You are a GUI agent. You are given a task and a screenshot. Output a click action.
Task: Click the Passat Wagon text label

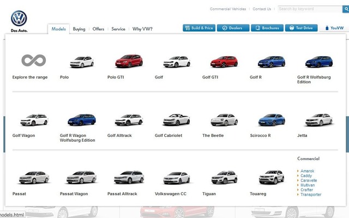(x=74, y=194)
